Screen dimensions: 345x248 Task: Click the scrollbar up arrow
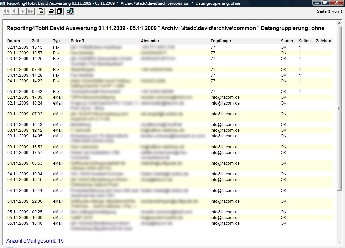tap(339, 23)
